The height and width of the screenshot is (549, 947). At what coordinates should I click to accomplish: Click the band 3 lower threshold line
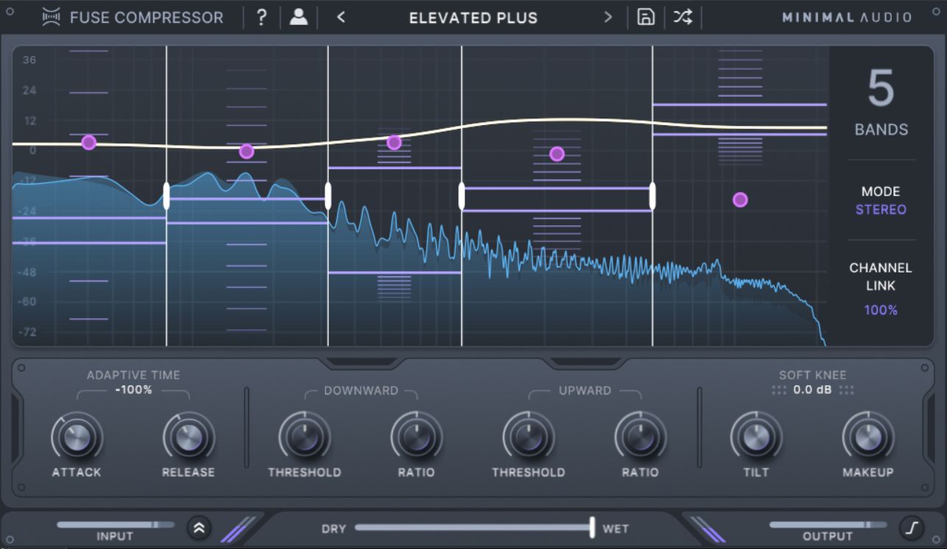click(x=395, y=273)
